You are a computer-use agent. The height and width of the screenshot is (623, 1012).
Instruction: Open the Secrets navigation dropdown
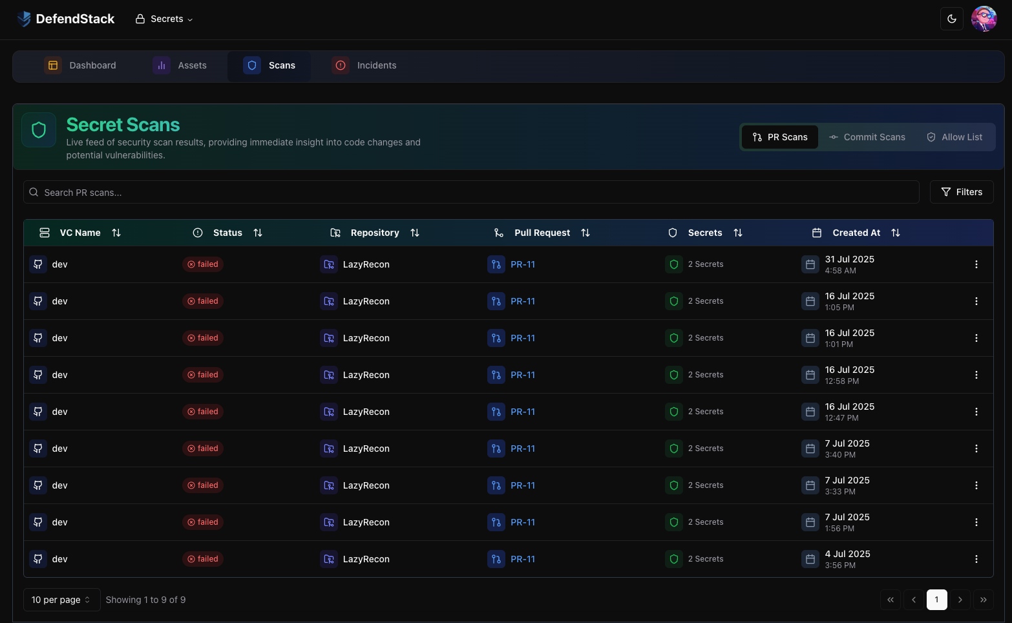tap(163, 19)
